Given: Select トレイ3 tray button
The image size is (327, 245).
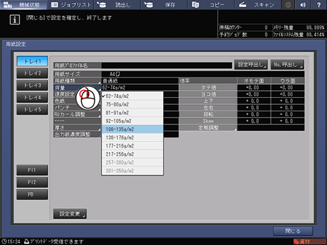Looking at the screenshot, I should point(32,85).
